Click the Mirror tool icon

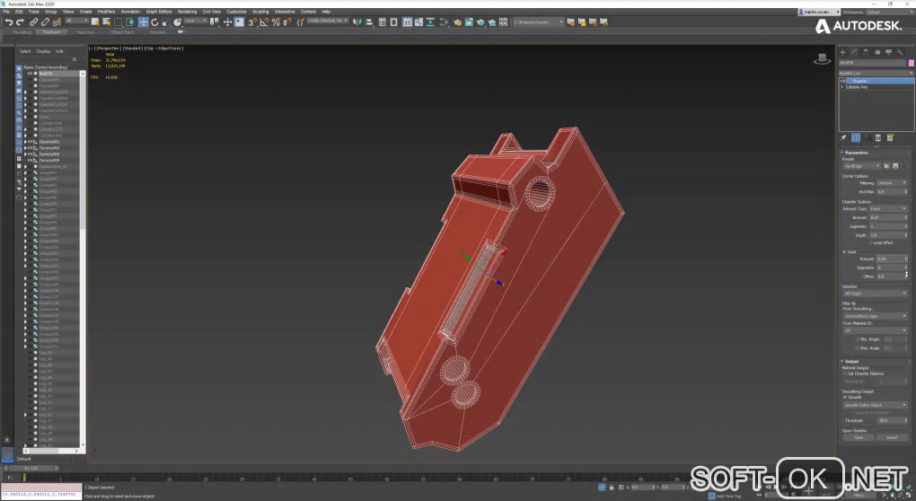click(357, 22)
